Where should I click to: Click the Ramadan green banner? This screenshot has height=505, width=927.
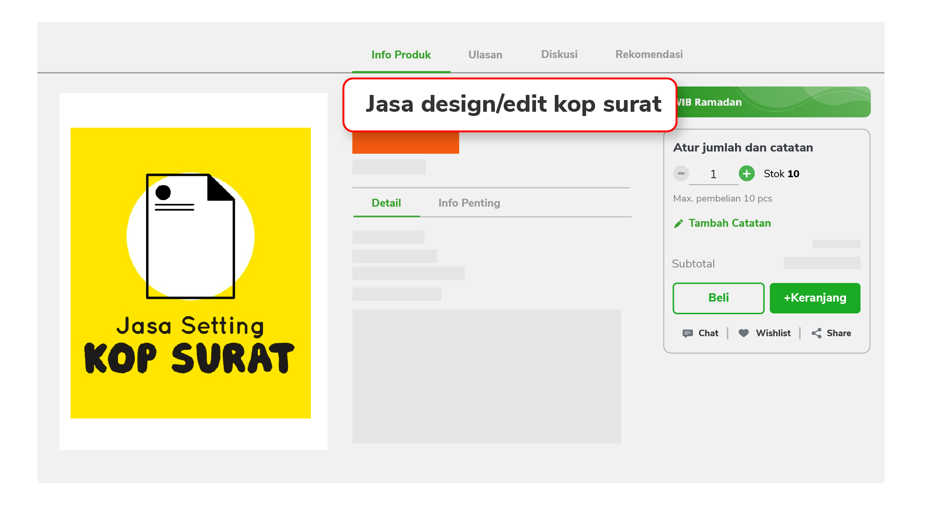click(x=773, y=102)
